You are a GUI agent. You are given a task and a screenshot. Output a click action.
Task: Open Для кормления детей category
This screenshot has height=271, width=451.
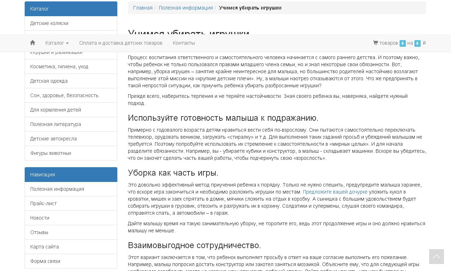pyautogui.click(x=71, y=110)
